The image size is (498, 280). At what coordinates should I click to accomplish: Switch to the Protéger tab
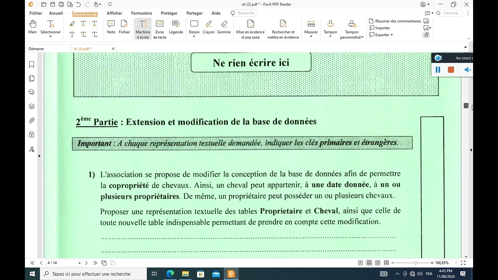tap(169, 13)
